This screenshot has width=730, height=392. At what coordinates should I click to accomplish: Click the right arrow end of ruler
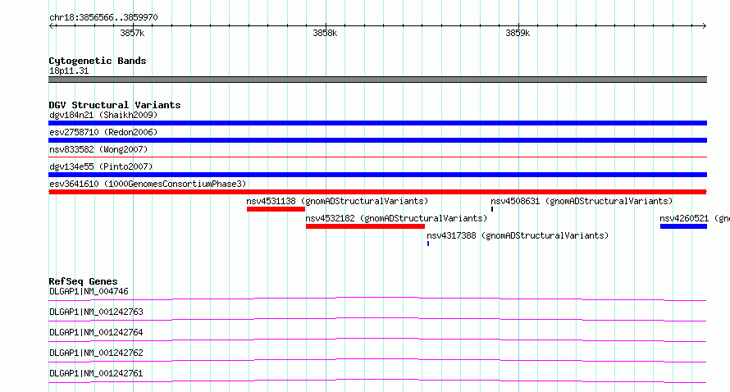tap(704, 26)
